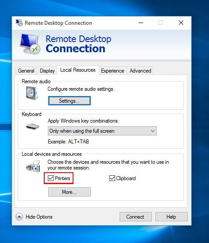
Task: Switch to the Display tab
Action: tap(47, 71)
